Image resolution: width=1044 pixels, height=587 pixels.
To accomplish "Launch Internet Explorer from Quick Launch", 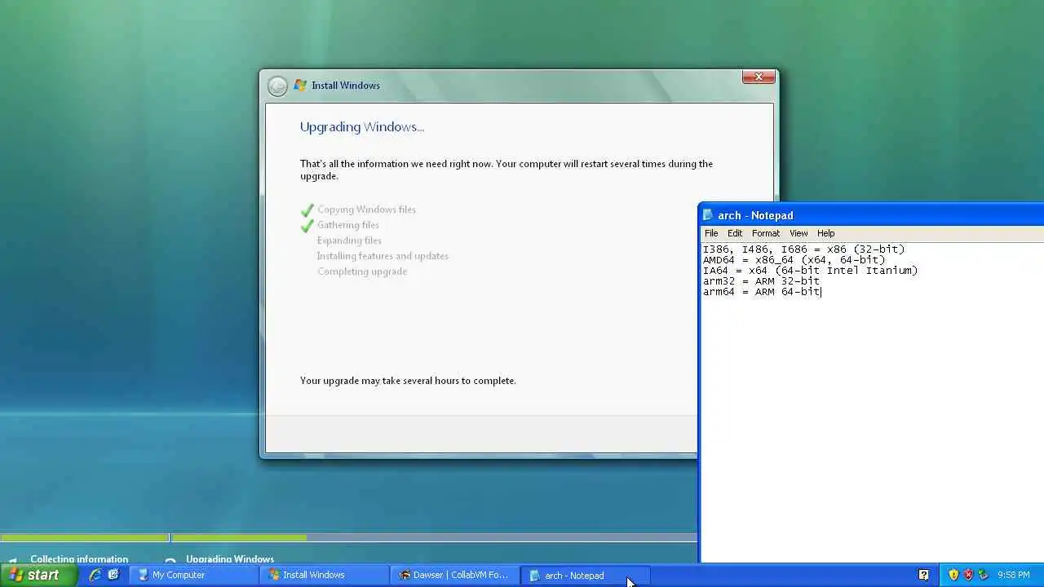I will pyautogui.click(x=95, y=575).
